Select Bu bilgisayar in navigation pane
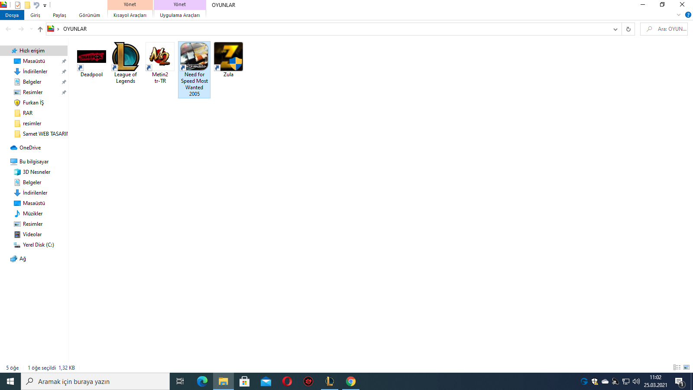The image size is (693, 390). click(x=34, y=162)
